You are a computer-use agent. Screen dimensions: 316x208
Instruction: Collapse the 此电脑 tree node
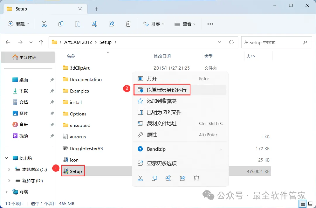coord(6,158)
